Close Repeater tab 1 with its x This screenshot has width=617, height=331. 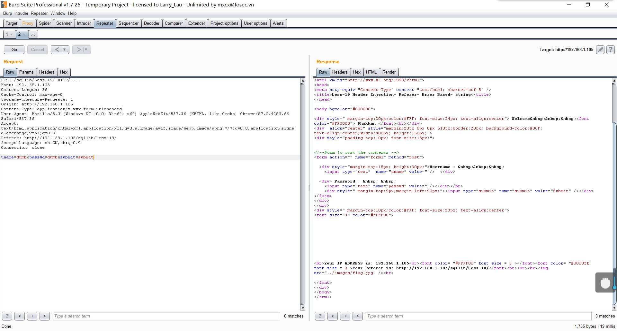12,34
